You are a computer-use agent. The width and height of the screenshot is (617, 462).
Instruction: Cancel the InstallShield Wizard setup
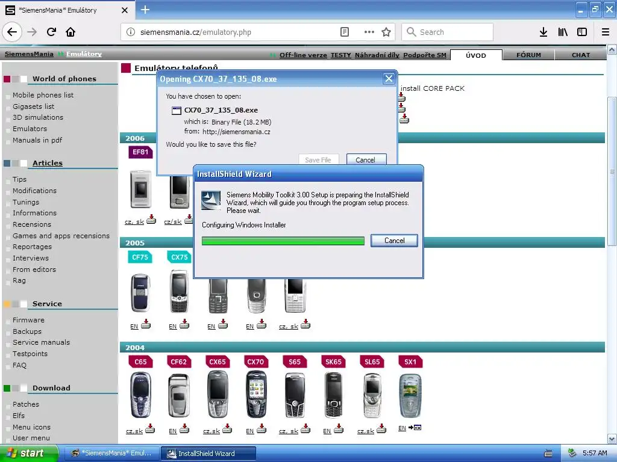coord(394,241)
